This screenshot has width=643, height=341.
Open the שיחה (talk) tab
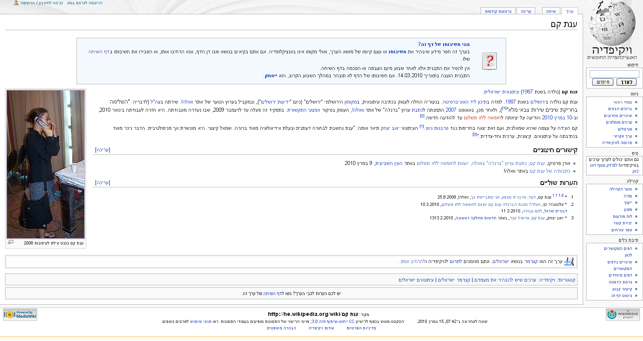pos(551,12)
